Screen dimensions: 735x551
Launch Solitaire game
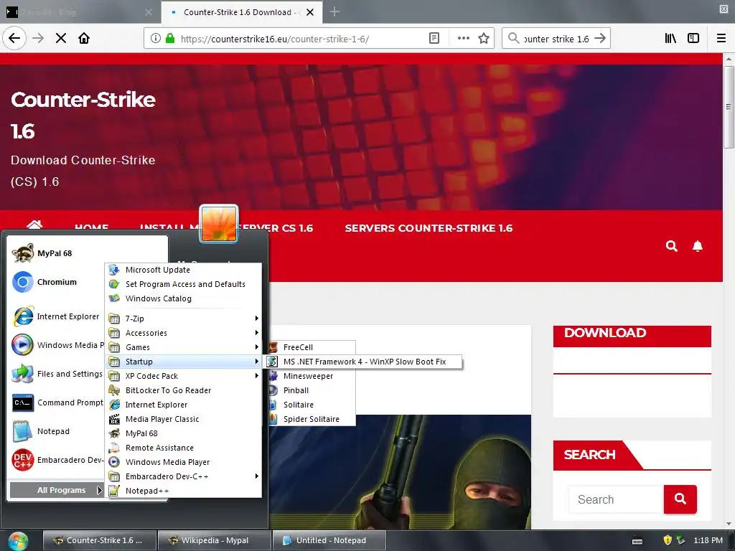coord(312,405)
